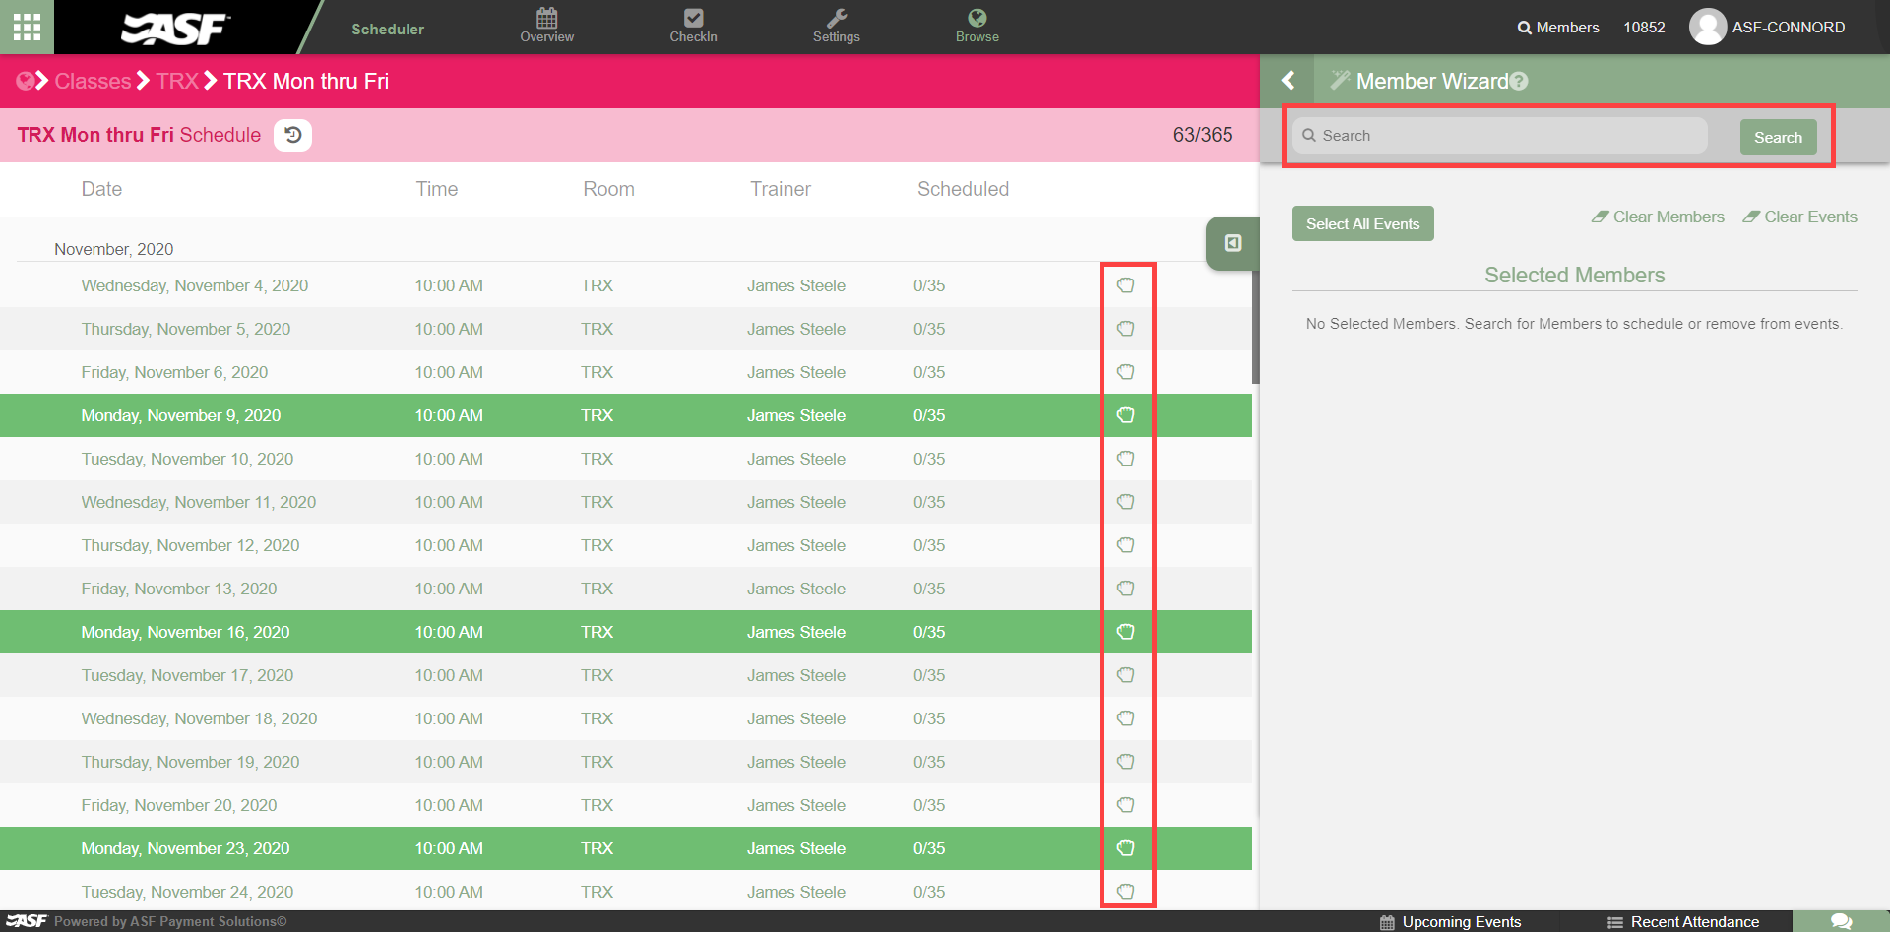Image resolution: width=1890 pixels, height=932 pixels.
Task: Open the apps grid menu
Action: 27,27
